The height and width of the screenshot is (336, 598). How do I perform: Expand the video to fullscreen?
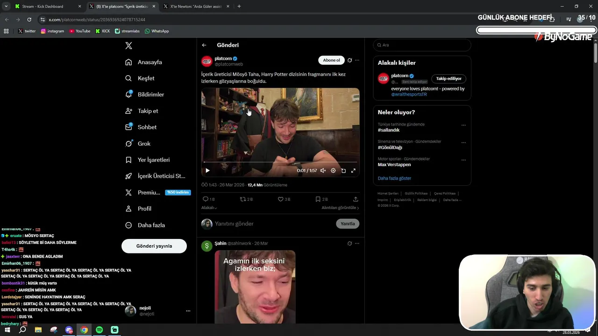click(353, 171)
